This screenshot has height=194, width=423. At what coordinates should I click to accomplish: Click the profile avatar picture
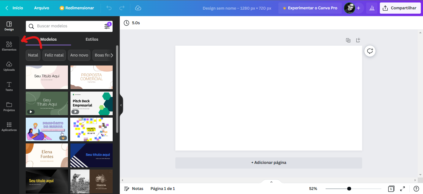click(349, 8)
